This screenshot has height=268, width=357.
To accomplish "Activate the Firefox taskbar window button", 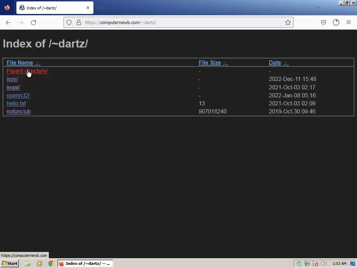I will click(85, 263).
